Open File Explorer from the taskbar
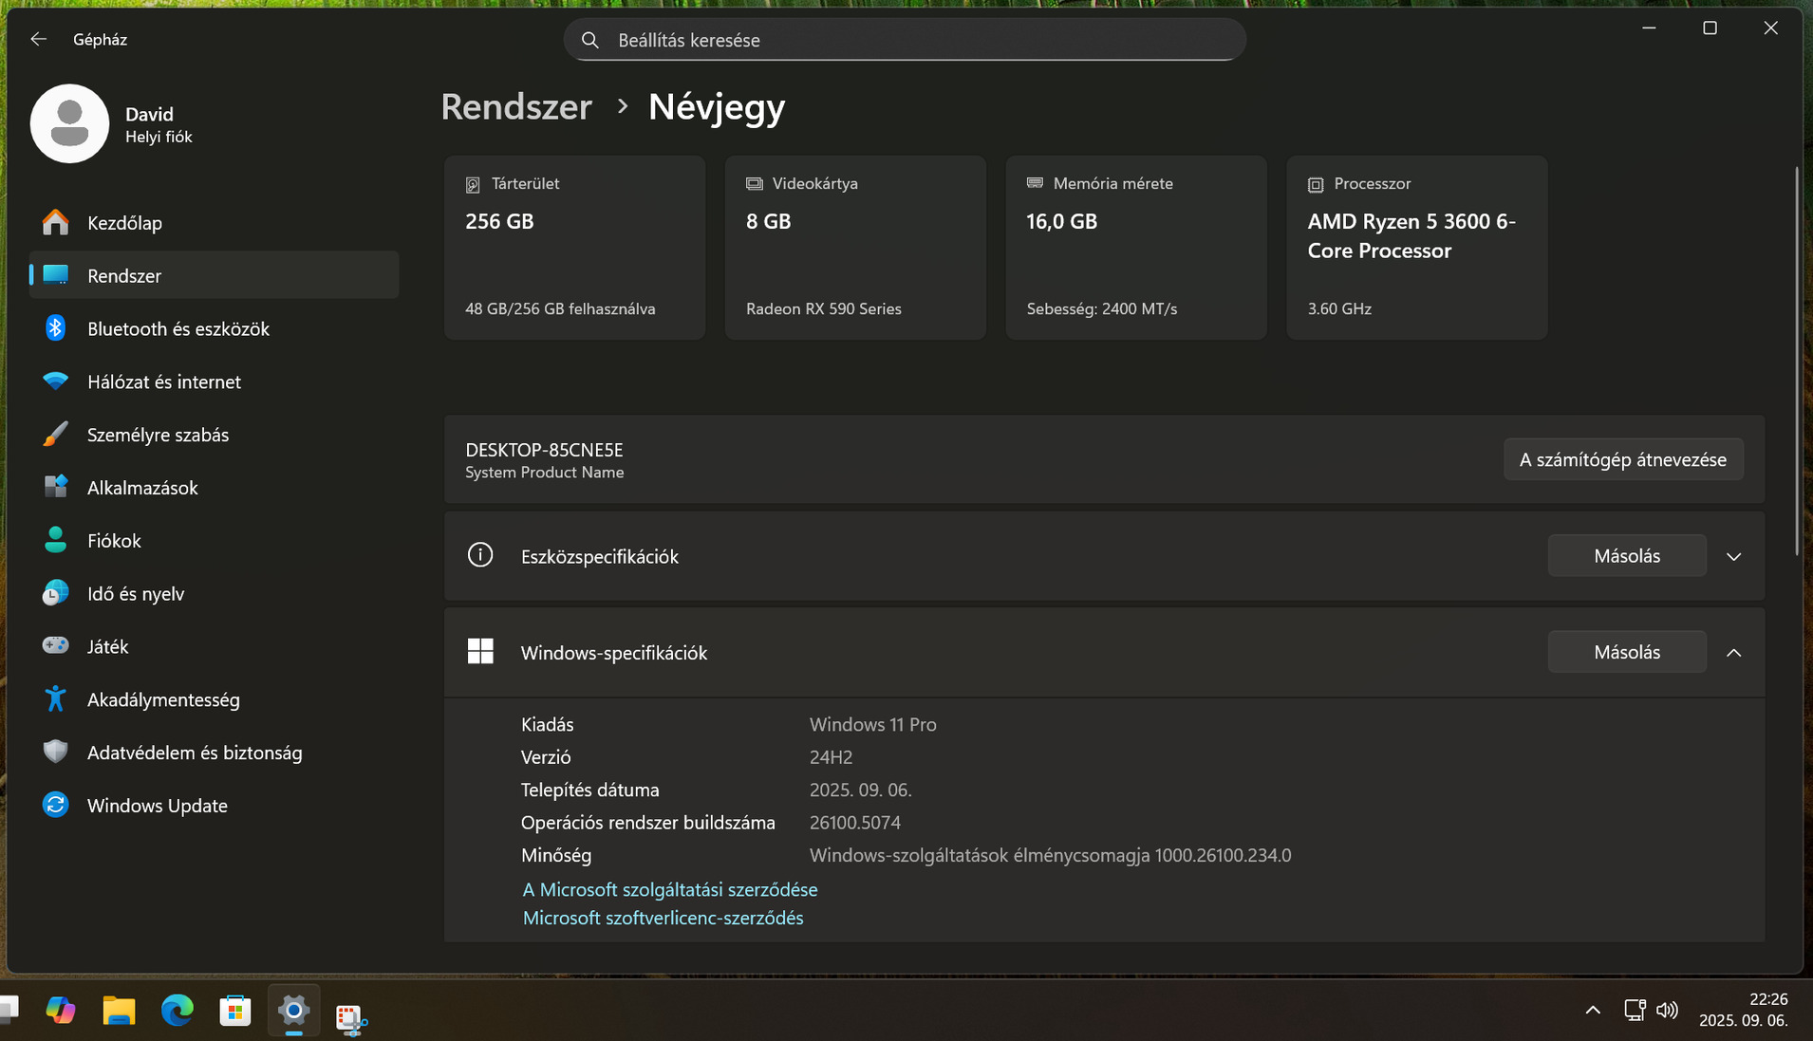The image size is (1813, 1041). coord(119,1011)
